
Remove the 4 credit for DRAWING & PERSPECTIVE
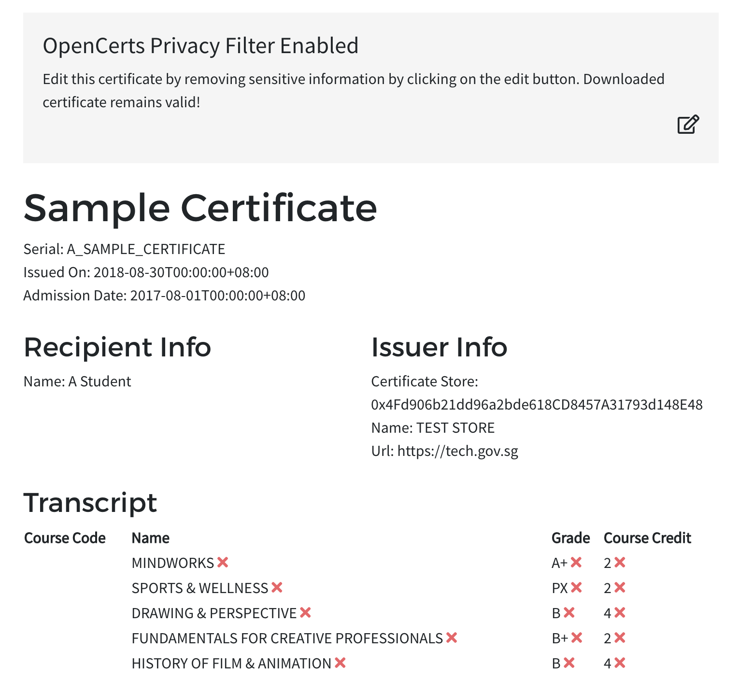tap(621, 612)
